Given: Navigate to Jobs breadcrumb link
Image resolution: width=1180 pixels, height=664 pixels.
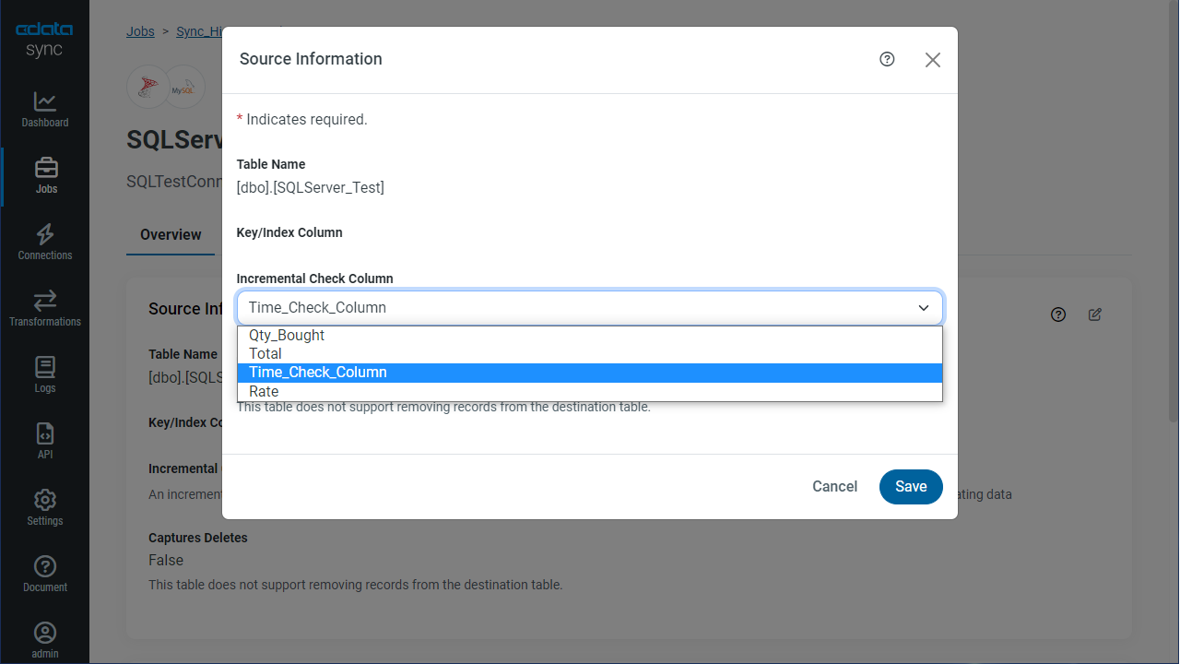Looking at the screenshot, I should [x=140, y=31].
